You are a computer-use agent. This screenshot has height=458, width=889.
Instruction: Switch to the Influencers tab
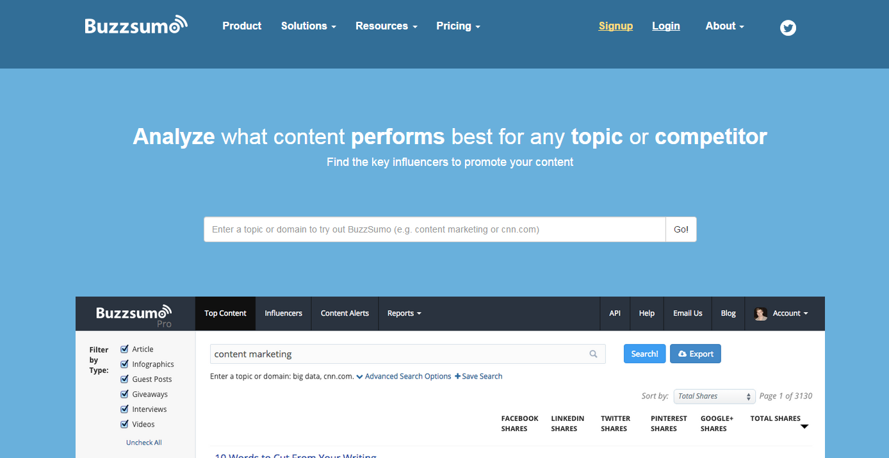[x=283, y=313]
